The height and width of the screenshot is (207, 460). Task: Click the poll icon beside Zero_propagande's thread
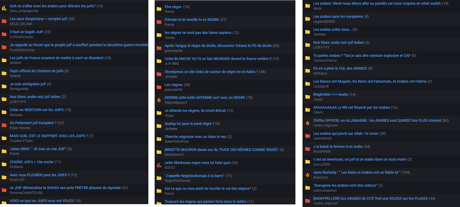tap(4, 8)
